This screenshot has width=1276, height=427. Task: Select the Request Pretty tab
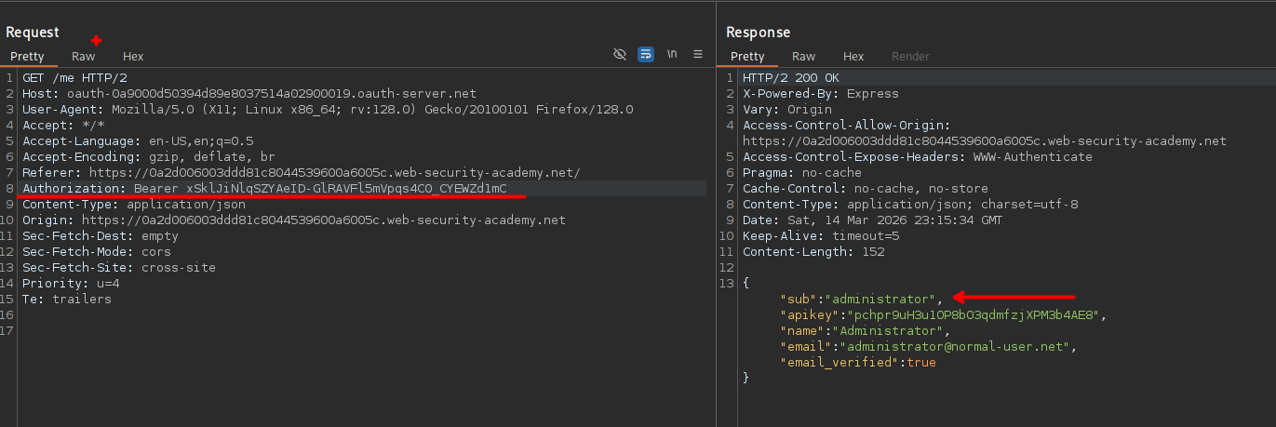[x=27, y=57]
